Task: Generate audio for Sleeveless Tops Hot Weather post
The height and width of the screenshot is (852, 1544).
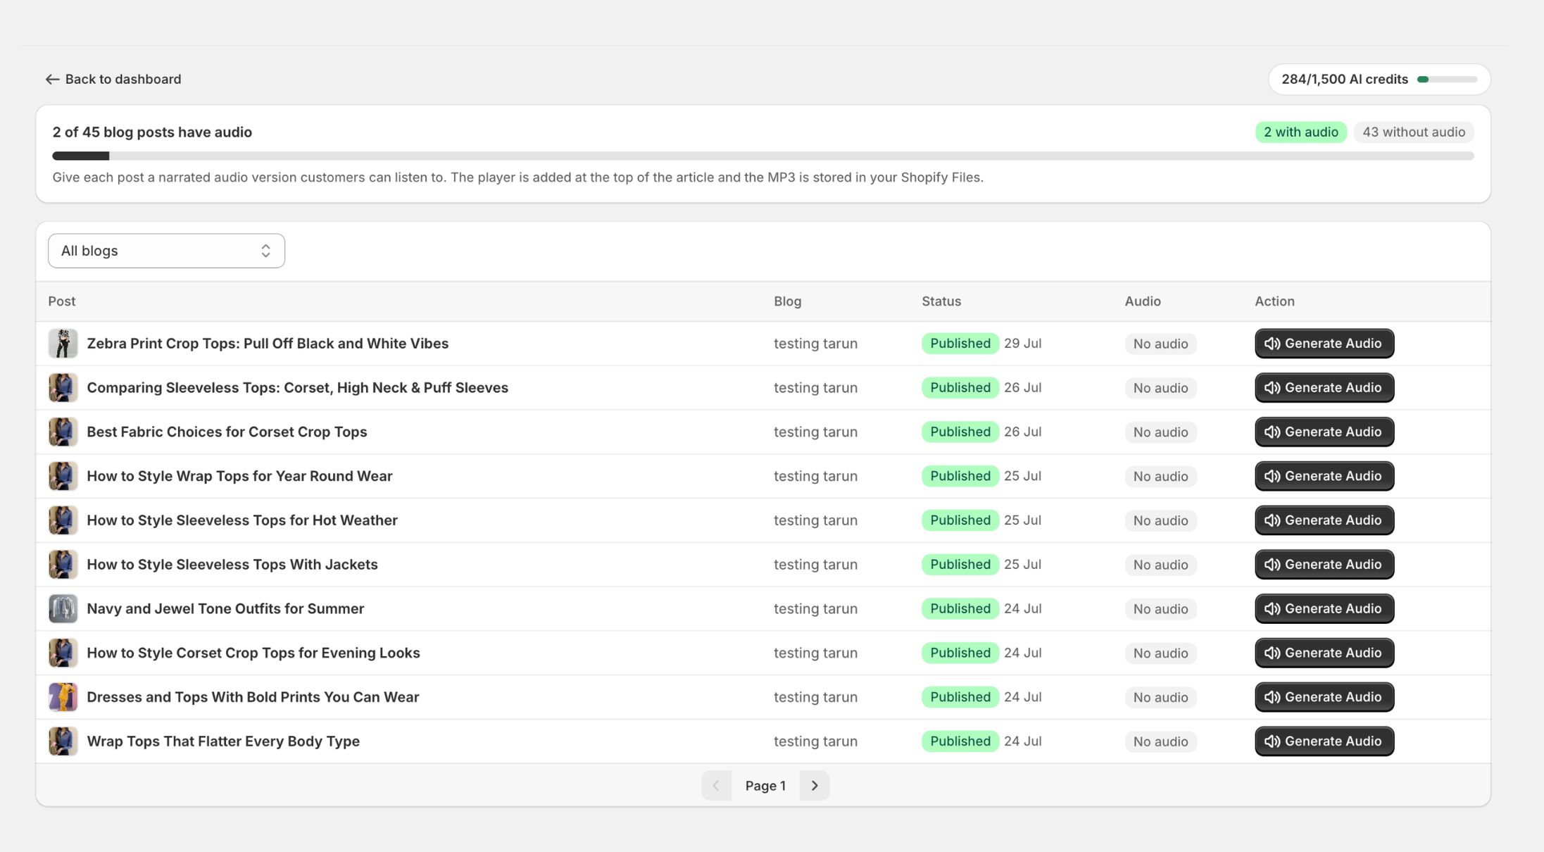Action: [x=1324, y=520]
